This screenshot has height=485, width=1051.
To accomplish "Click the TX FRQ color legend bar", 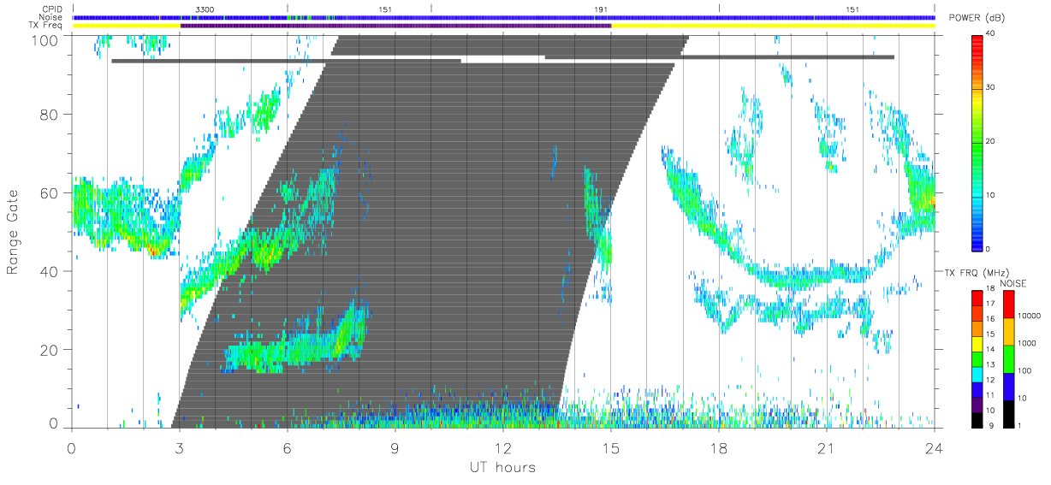I will point(978,358).
